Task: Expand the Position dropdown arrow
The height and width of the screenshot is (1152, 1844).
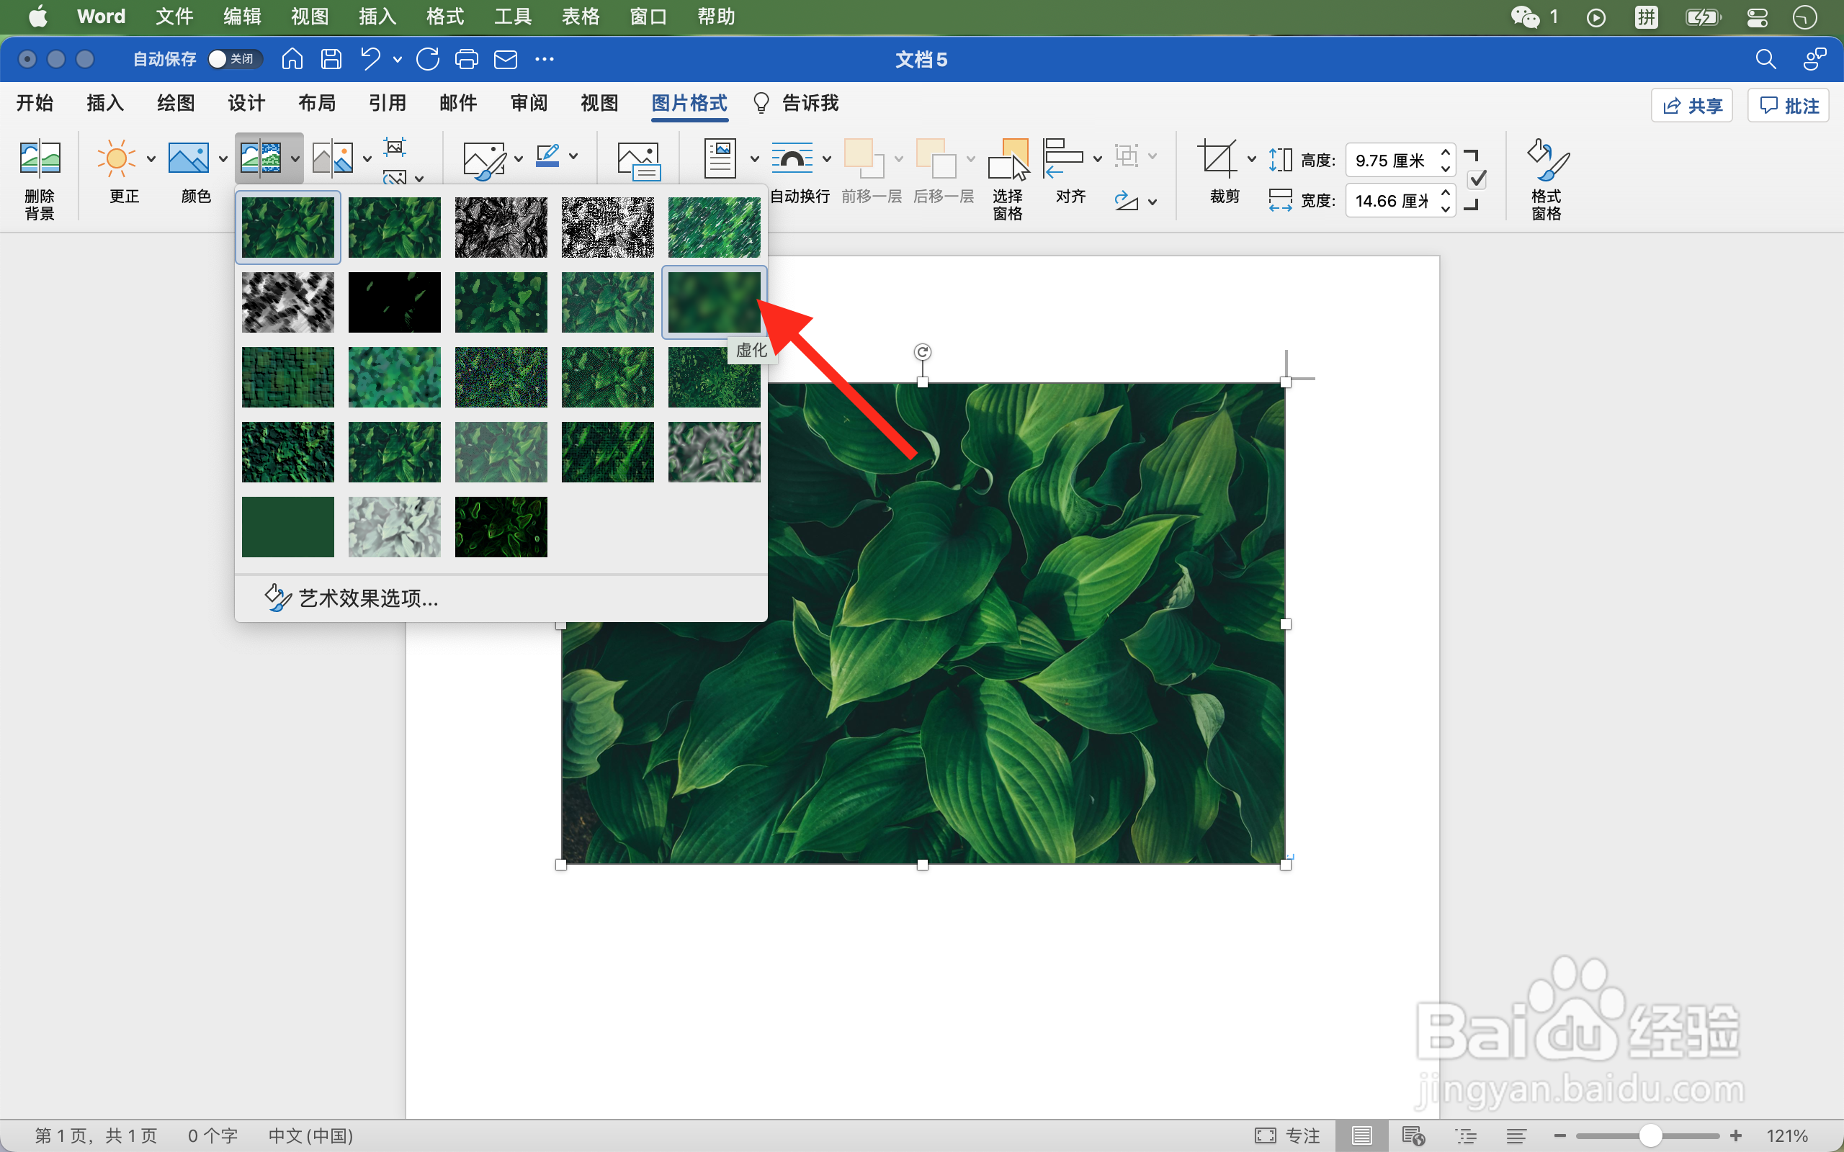Action: pos(754,158)
